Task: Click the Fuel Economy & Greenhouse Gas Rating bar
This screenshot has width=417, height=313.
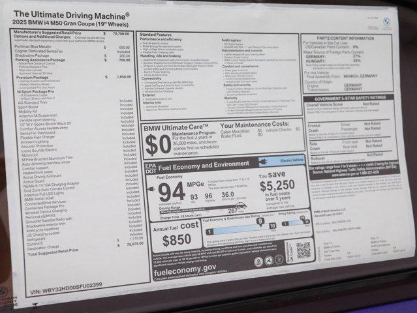Action: [x=241, y=230]
